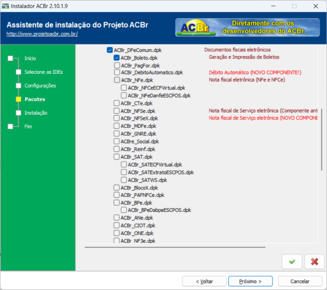Check the ACBr_SATECFVirtual.dpk box
Screen dimensions: 327x290
[124, 164]
